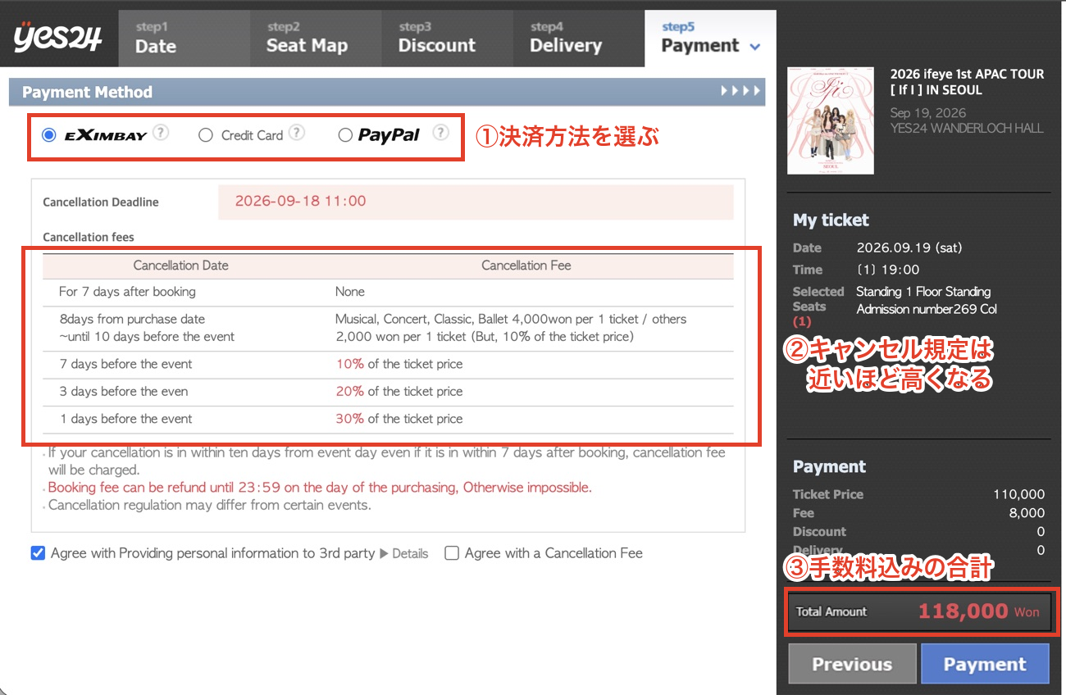Click the Cancellation Fee column header
1066x695 pixels.
[526, 266]
